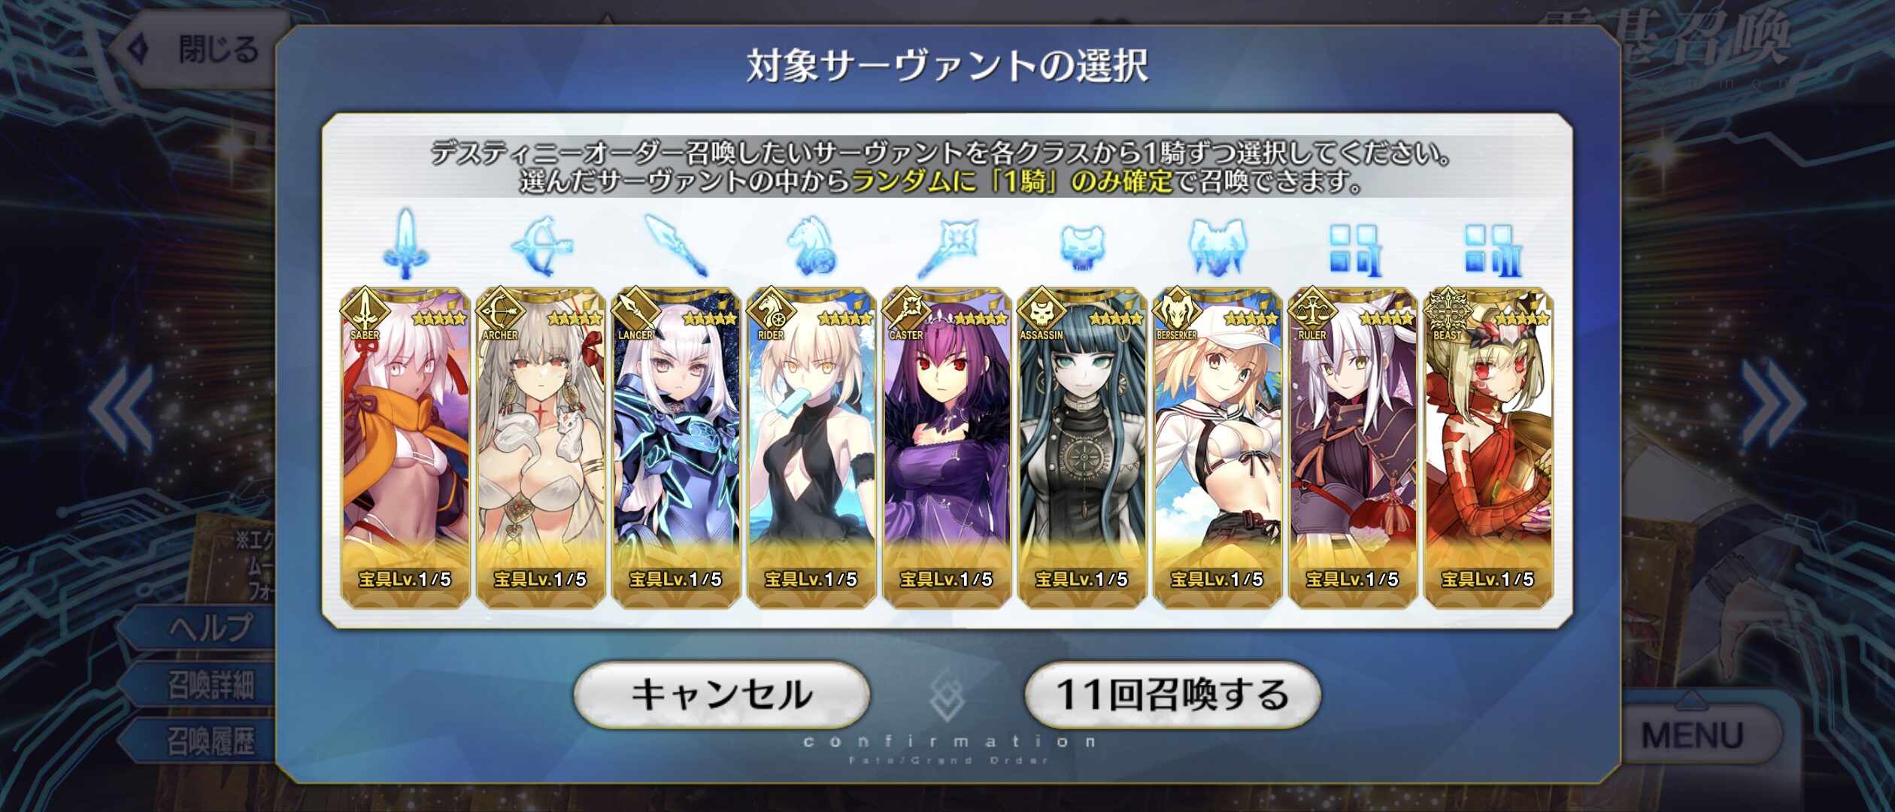1895x812 pixels.
Task: Open the SABER servant card
Action: (406, 447)
